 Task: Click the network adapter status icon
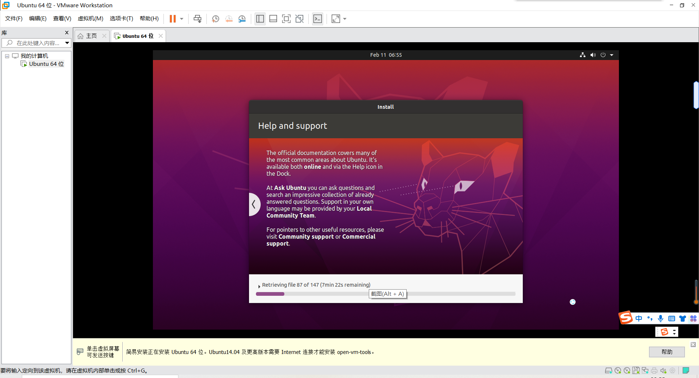click(x=645, y=371)
